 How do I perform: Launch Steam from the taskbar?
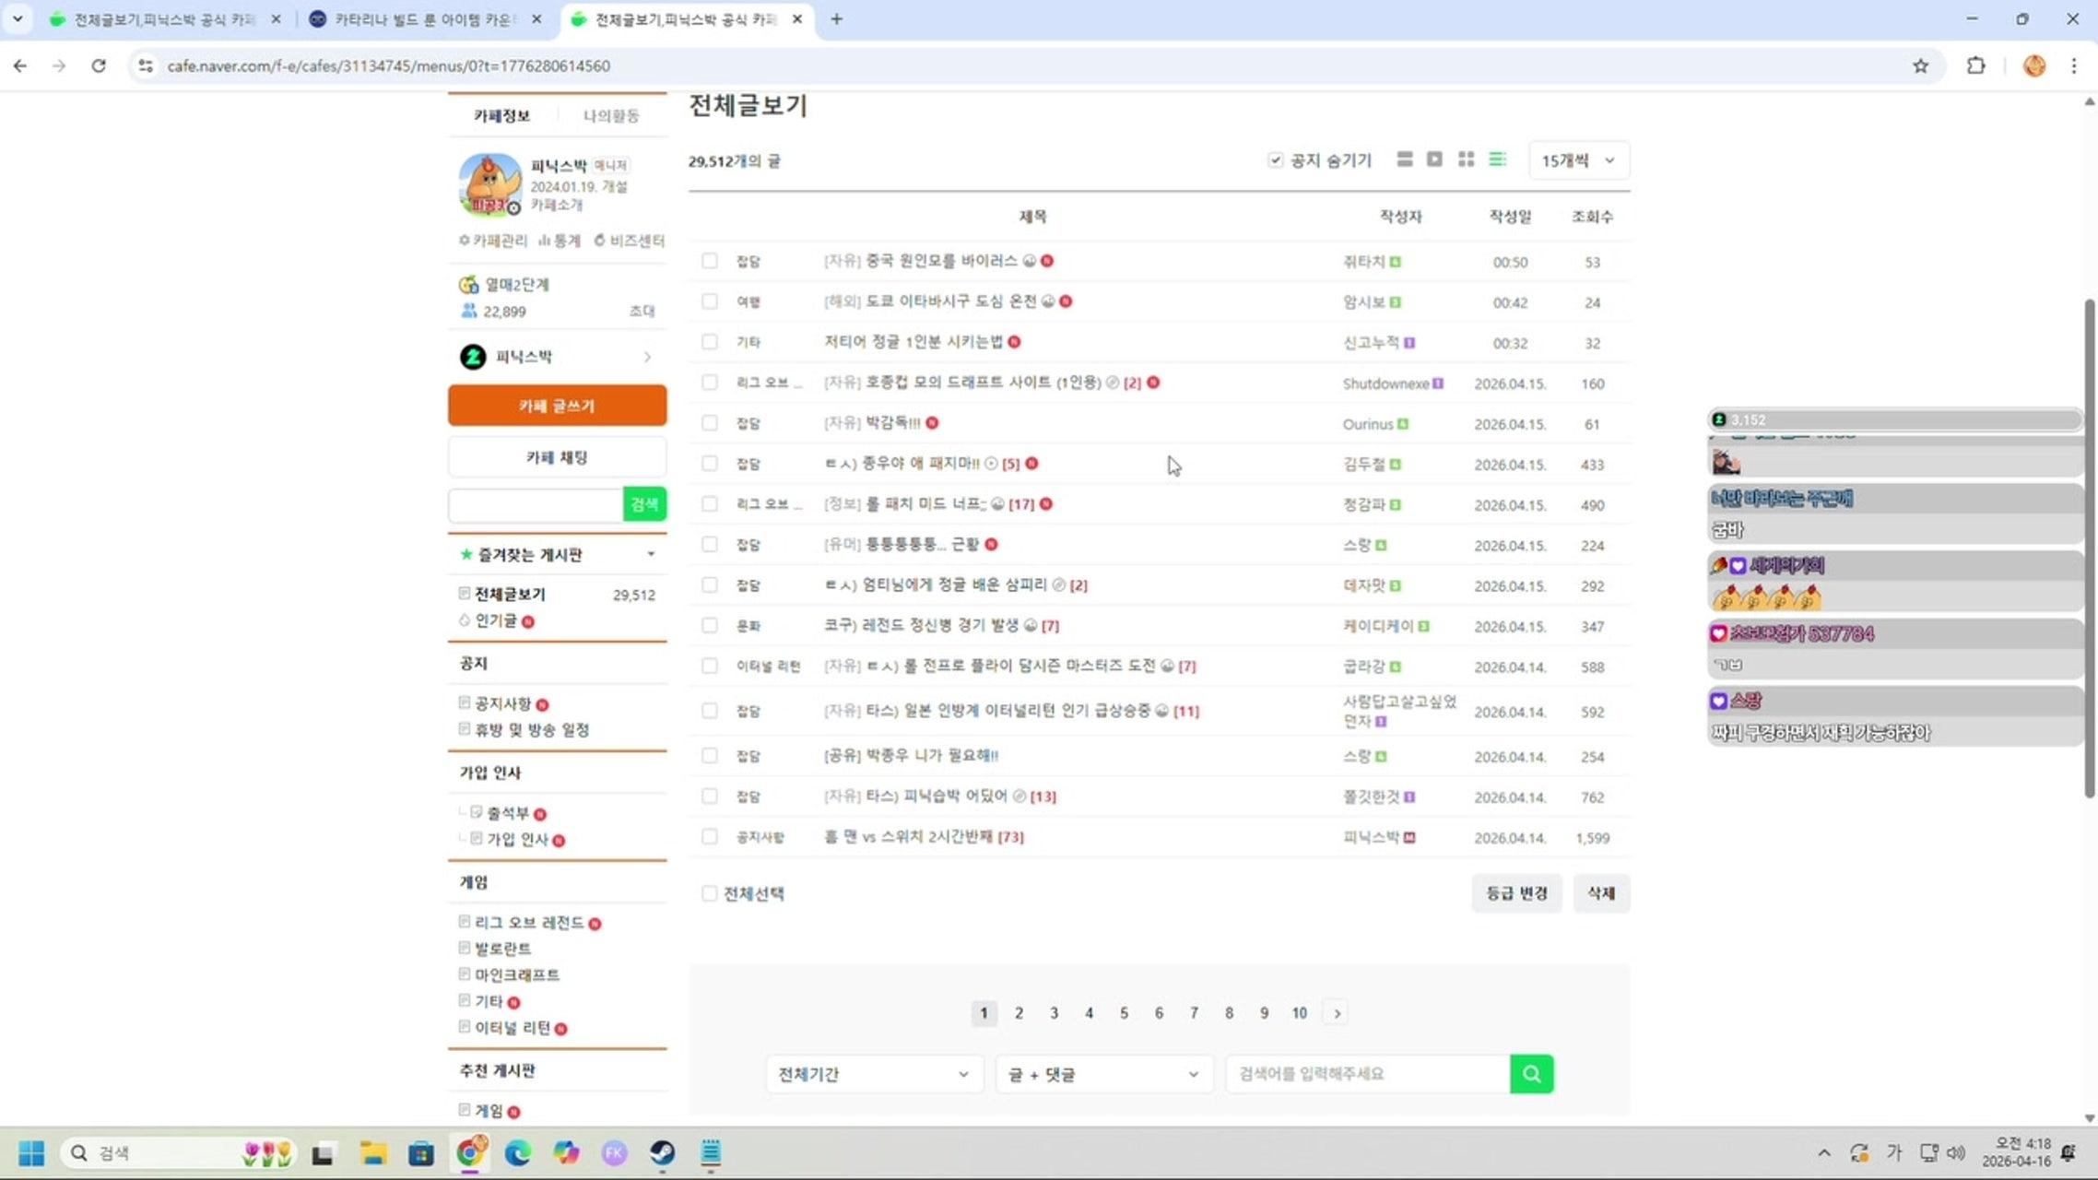coord(662,1153)
